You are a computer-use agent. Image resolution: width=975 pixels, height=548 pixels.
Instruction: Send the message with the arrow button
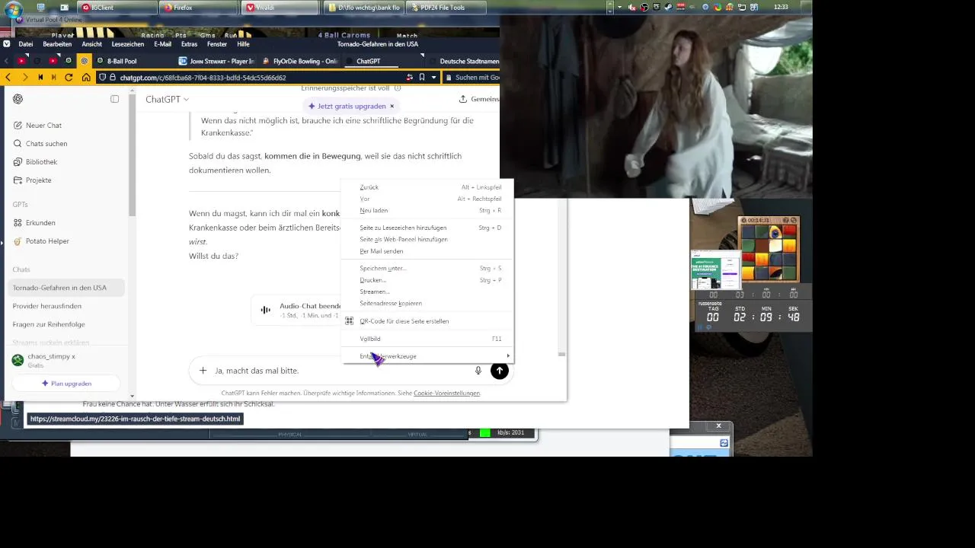pos(499,371)
